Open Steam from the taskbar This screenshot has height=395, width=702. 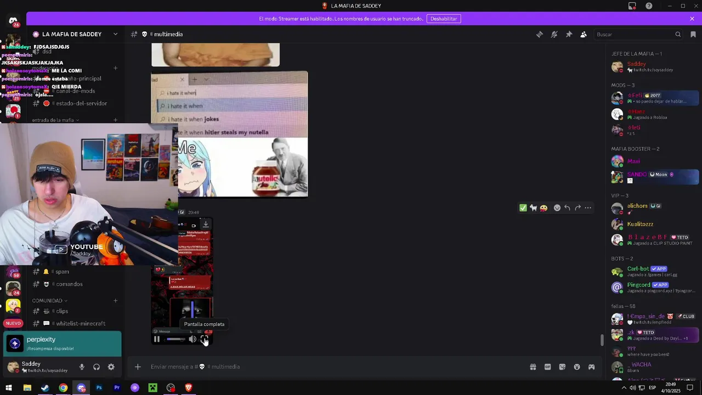point(45,388)
